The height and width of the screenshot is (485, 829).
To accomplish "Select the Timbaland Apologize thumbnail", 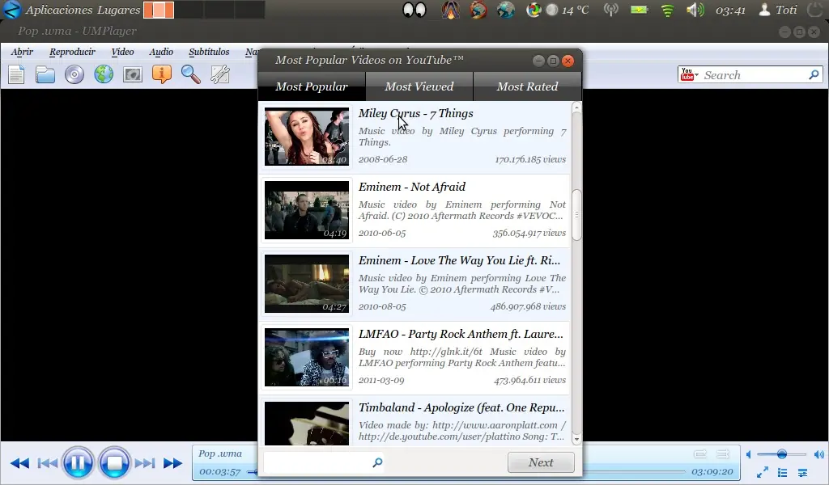I will 307,424.
